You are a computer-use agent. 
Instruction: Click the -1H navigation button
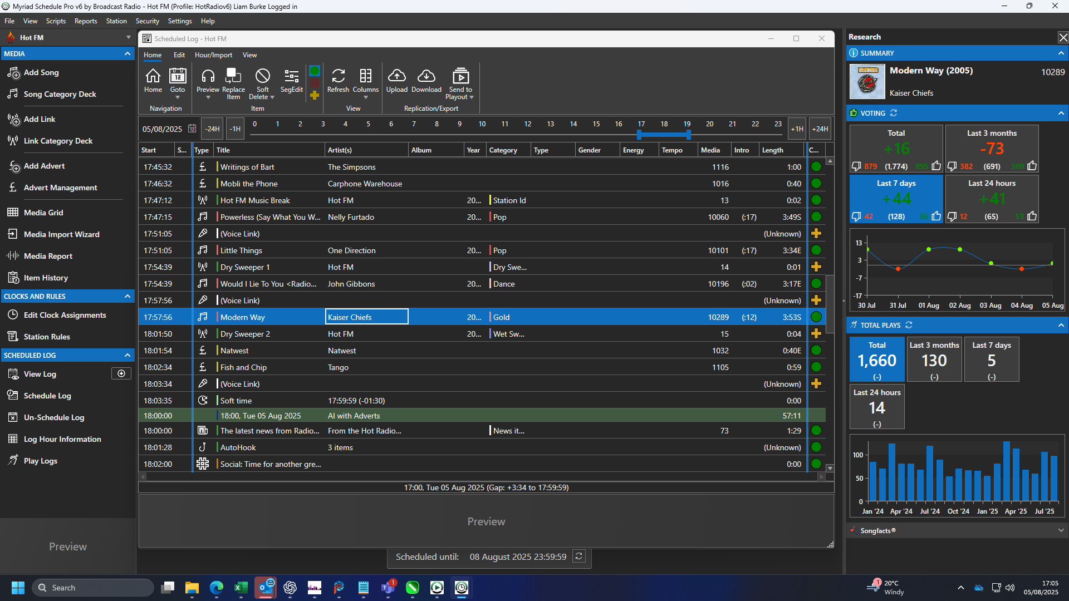[x=234, y=129]
